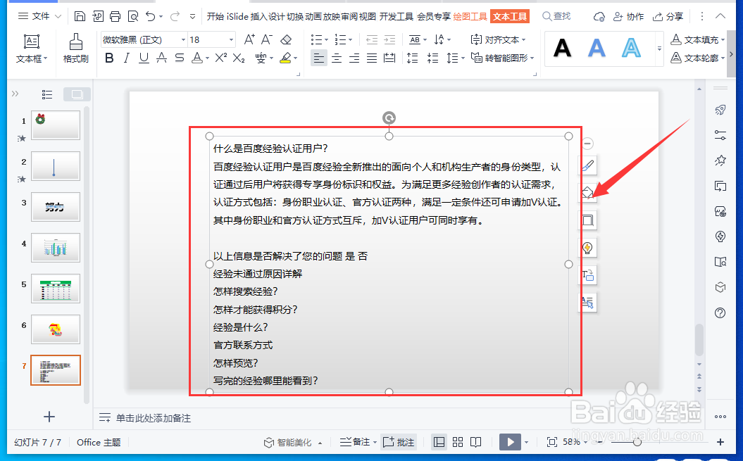Viewport: 743px width, 461px height.
Task: Click the text shadow S icon
Action: (179, 58)
